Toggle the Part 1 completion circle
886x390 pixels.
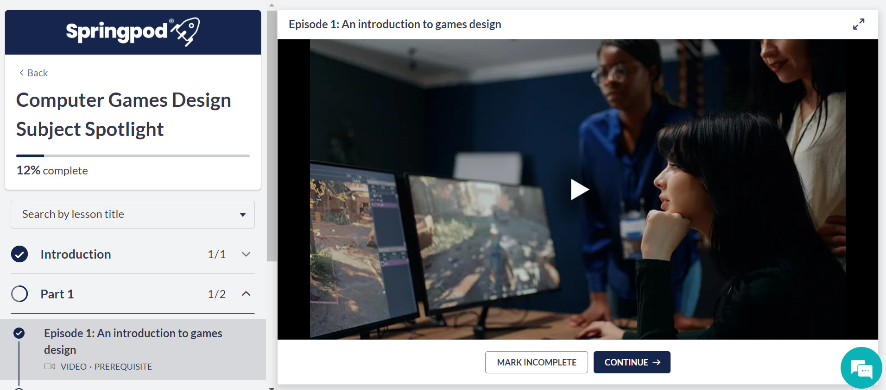[19, 294]
